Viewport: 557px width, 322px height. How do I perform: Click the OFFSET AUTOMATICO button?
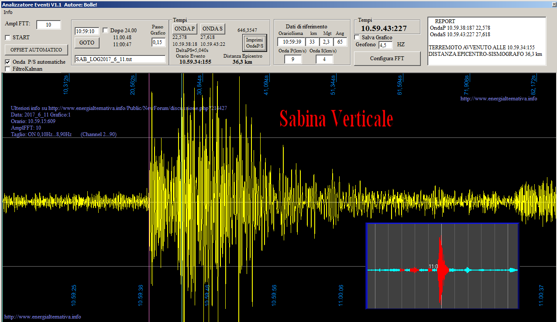click(36, 50)
